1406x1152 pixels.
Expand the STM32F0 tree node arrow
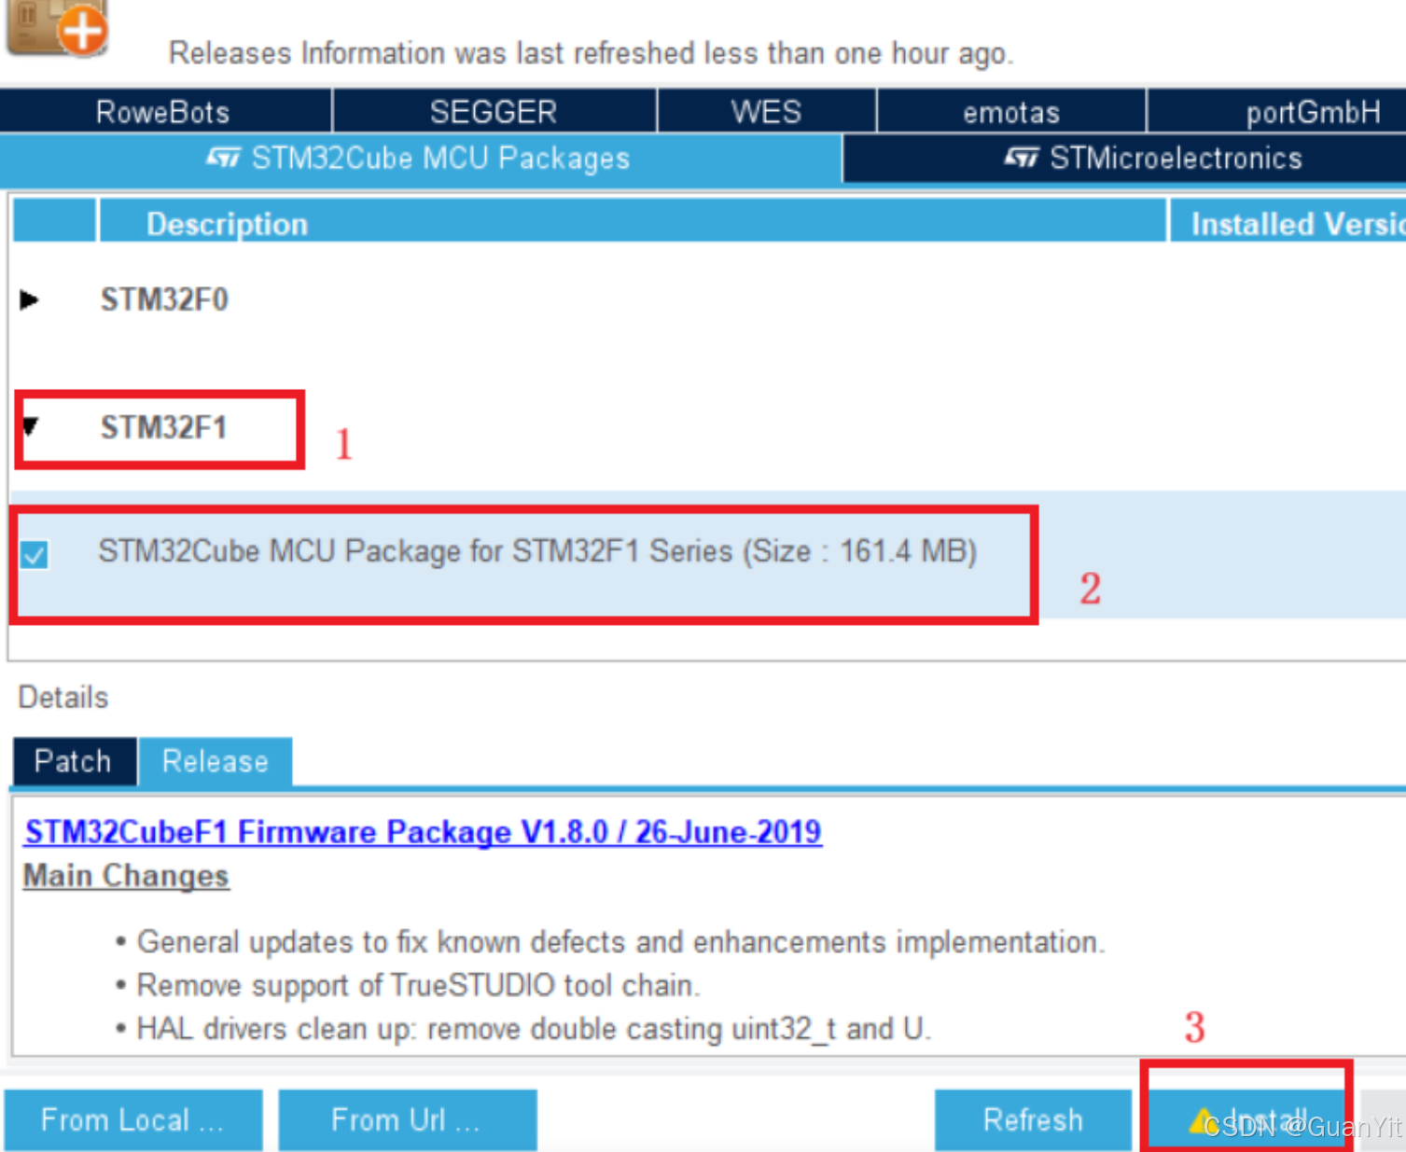30,299
